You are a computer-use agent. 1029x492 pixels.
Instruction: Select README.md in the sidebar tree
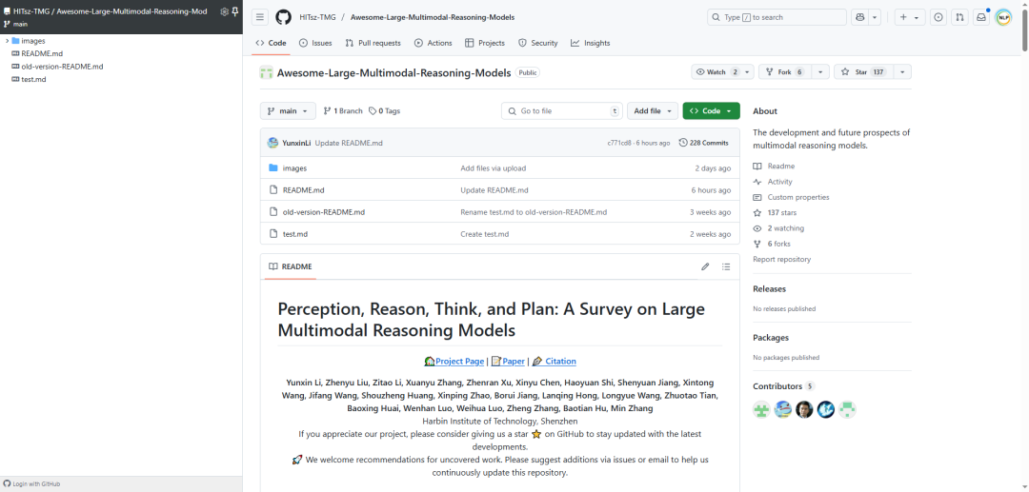coord(41,53)
